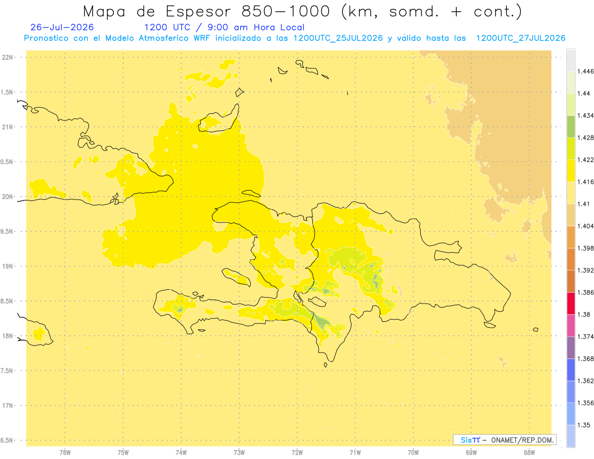This screenshot has height=459, width=594.
Task: Click the 9.5N latitude label
Action: 7,231
